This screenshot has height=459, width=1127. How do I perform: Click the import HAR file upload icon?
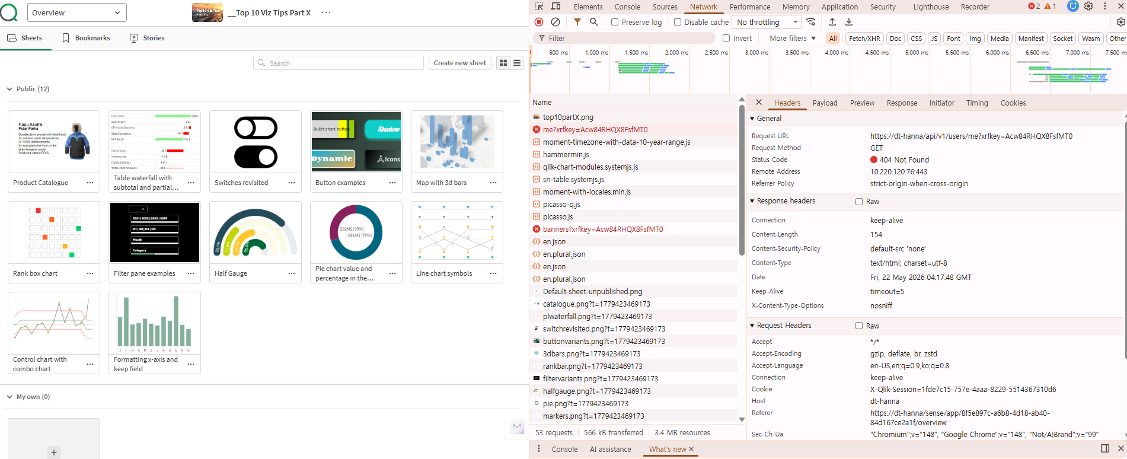point(832,22)
